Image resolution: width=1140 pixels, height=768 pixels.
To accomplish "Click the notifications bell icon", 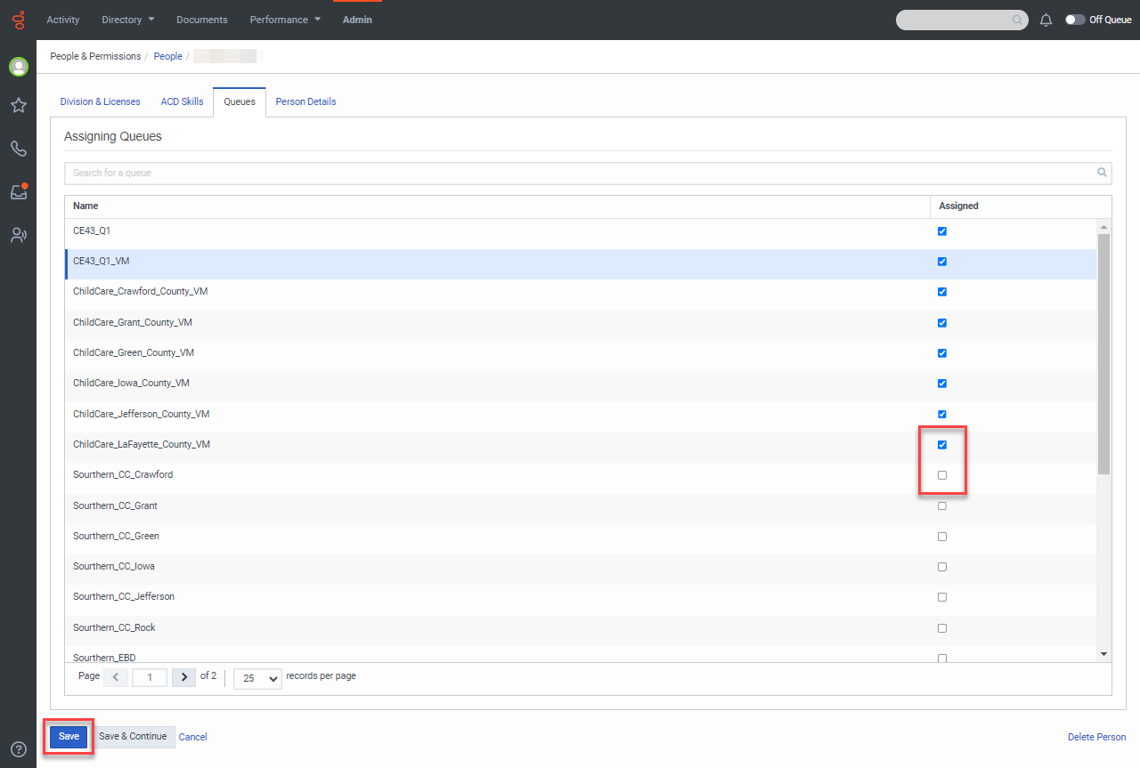I will click(1046, 20).
